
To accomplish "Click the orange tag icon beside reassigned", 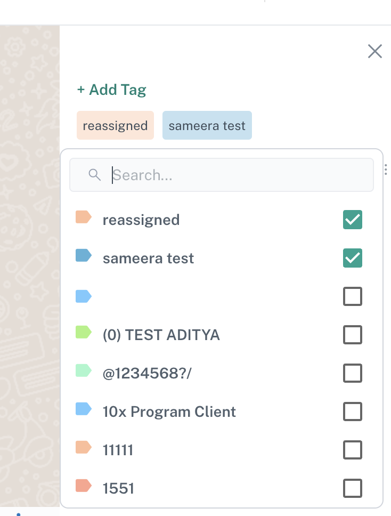I will click(84, 217).
